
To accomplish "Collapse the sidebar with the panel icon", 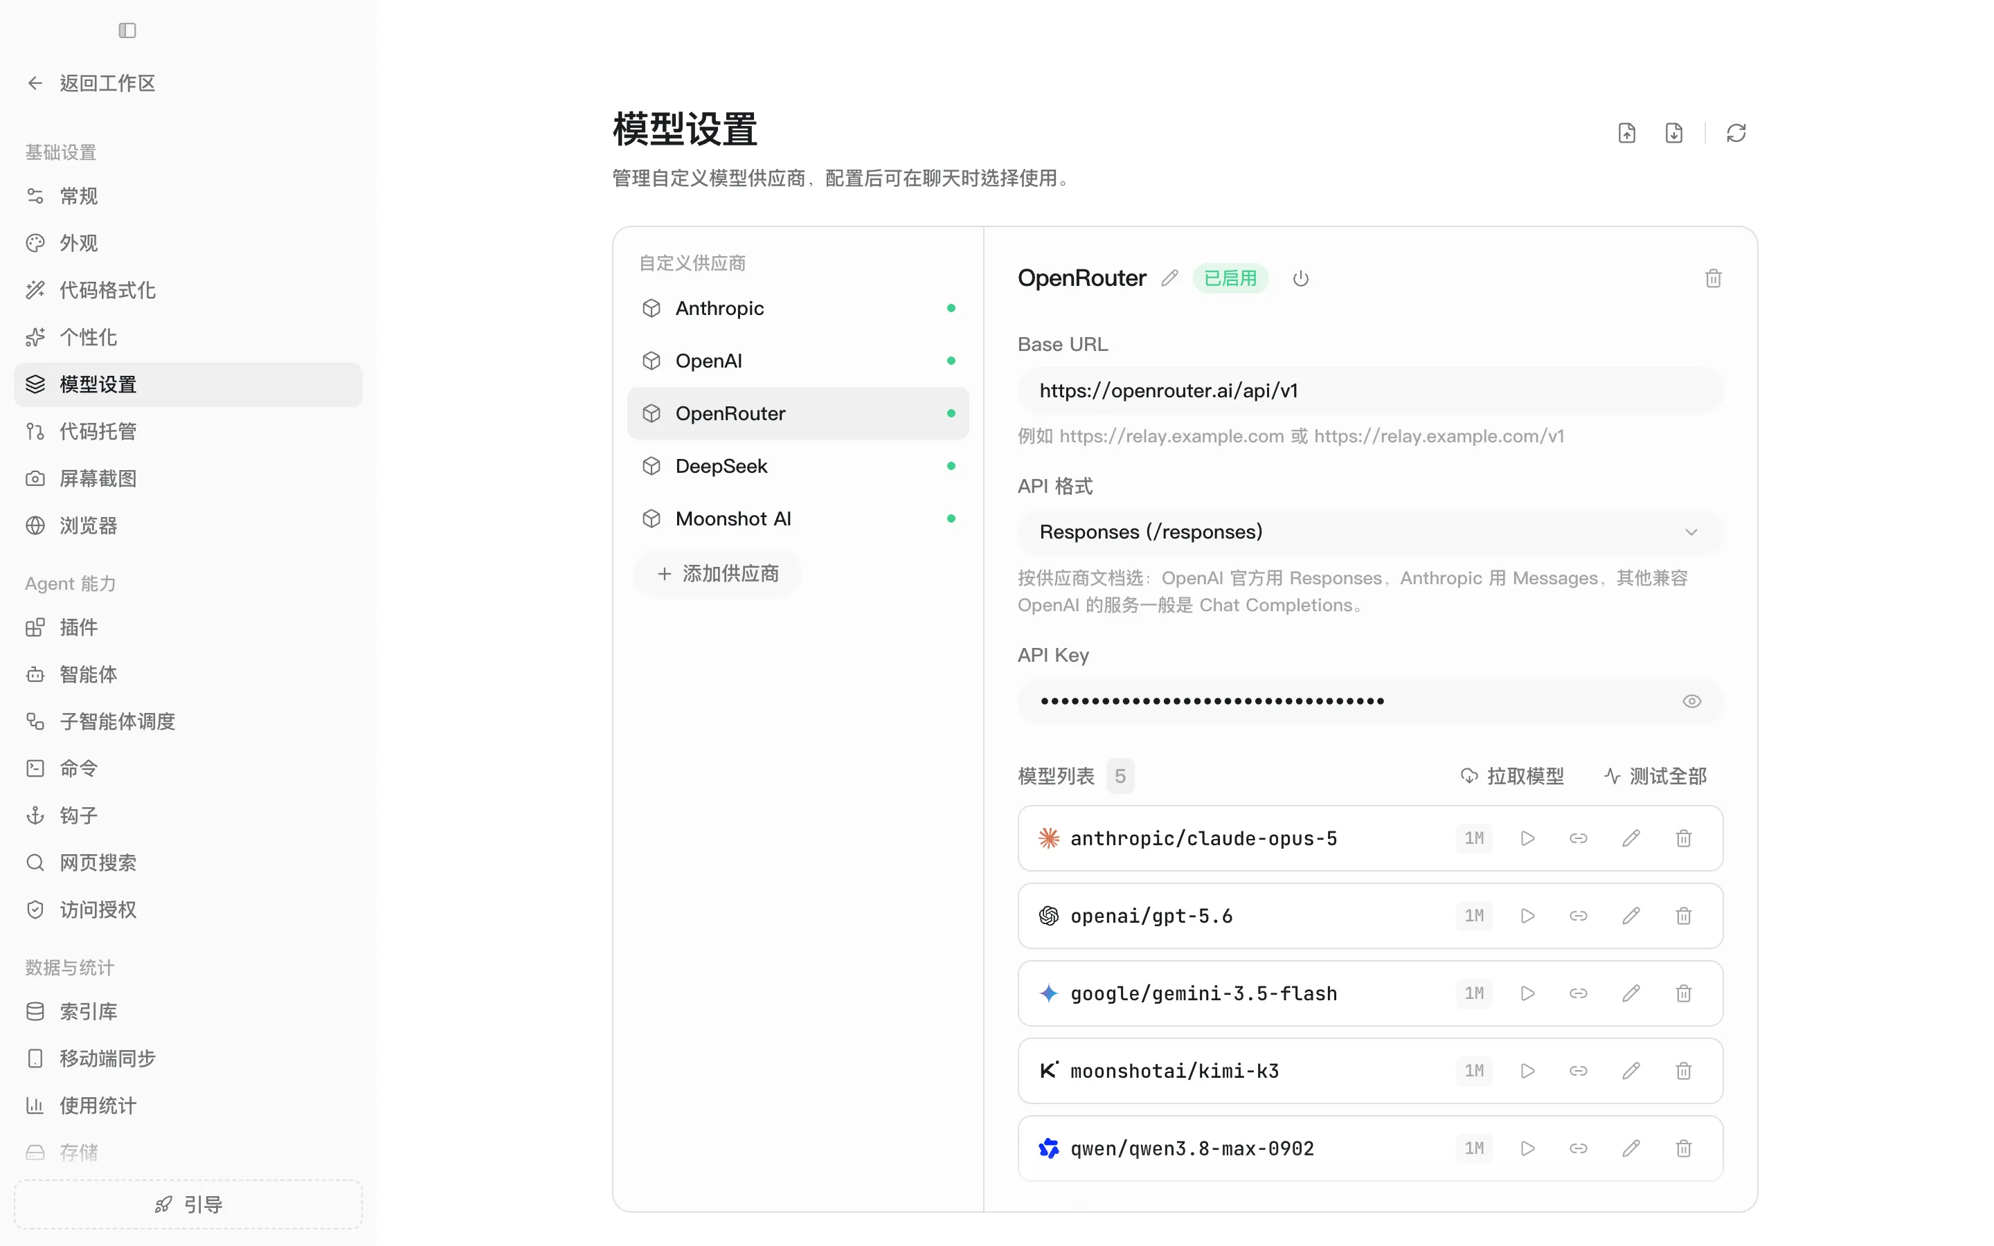I will click(127, 30).
